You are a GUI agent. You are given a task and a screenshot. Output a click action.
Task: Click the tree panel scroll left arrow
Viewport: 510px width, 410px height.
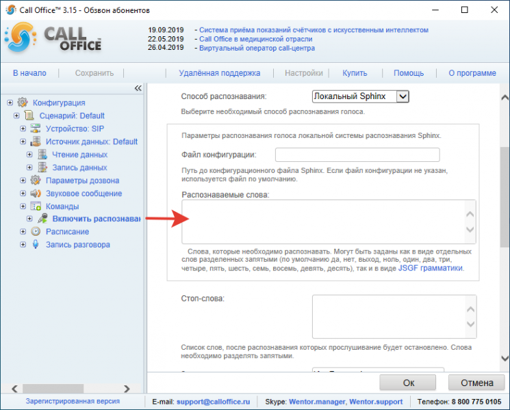click(x=14, y=388)
